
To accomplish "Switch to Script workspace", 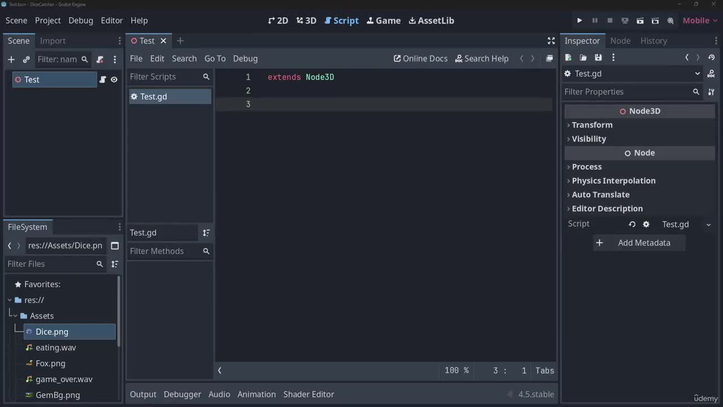I will point(342,20).
